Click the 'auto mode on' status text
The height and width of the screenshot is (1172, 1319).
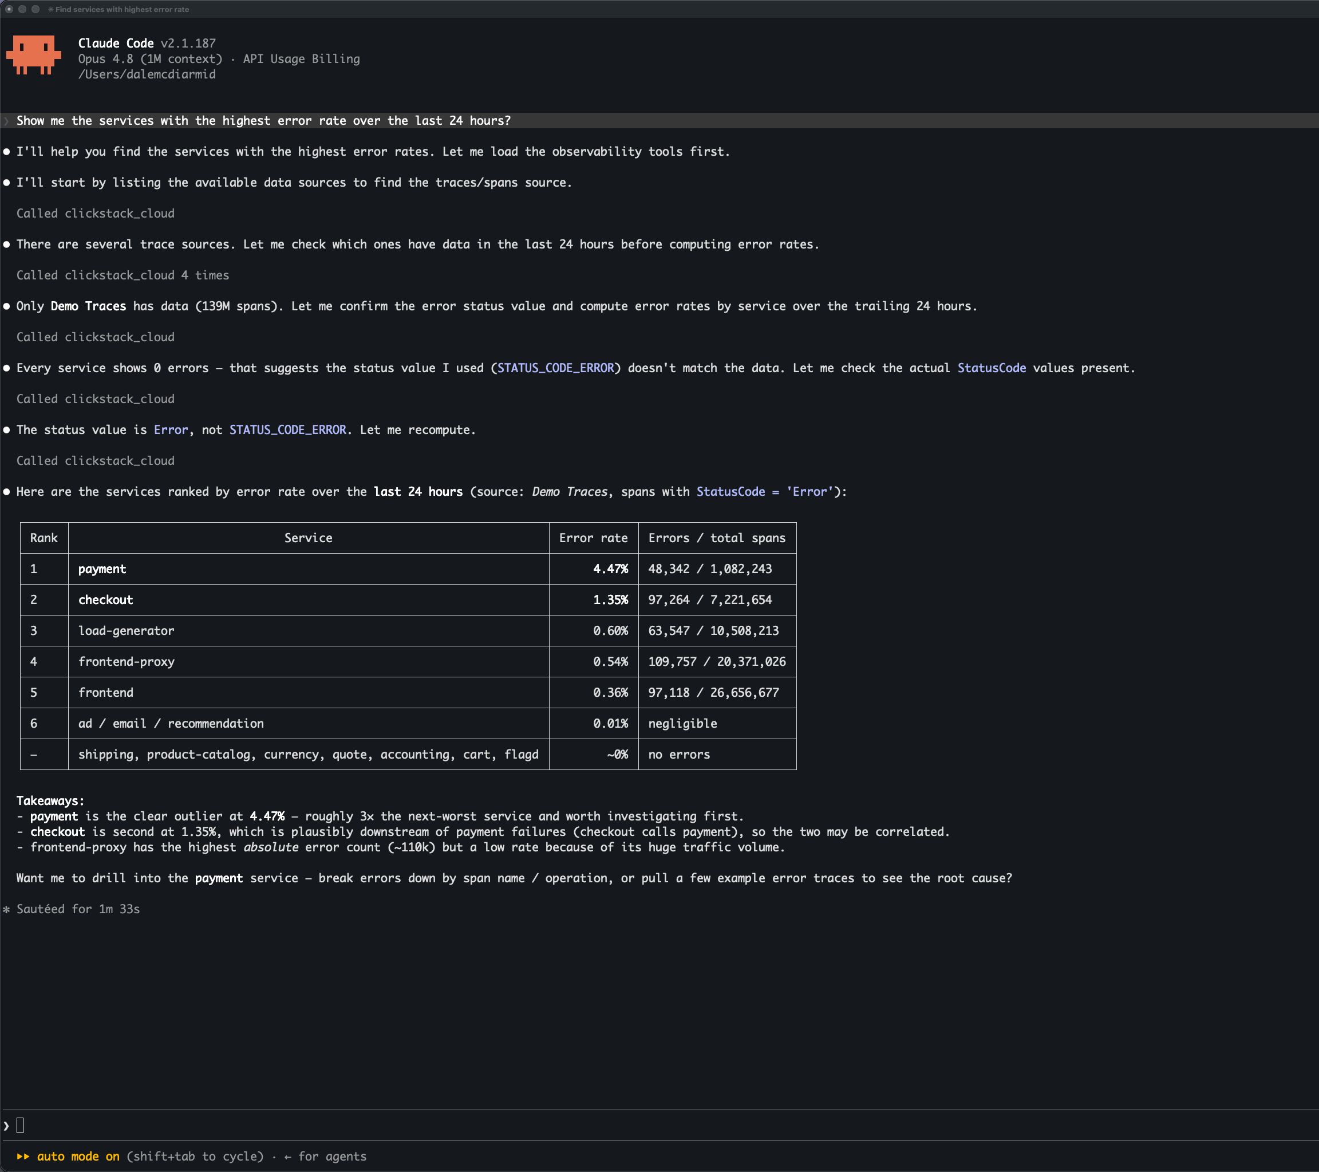pyautogui.click(x=78, y=1157)
